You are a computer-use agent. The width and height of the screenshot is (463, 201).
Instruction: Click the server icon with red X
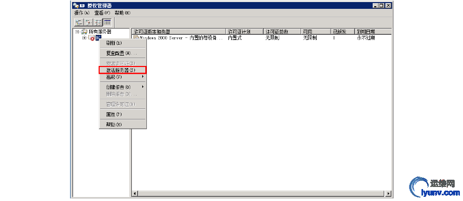[x=91, y=38]
